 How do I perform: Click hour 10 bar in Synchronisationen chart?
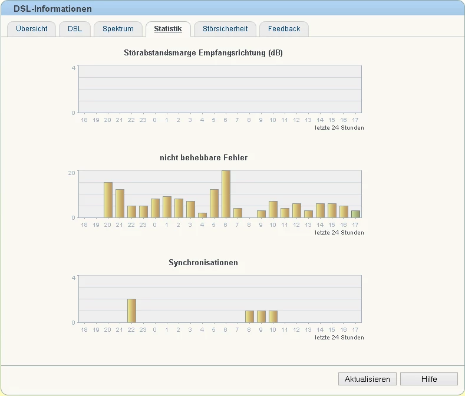(x=273, y=316)
